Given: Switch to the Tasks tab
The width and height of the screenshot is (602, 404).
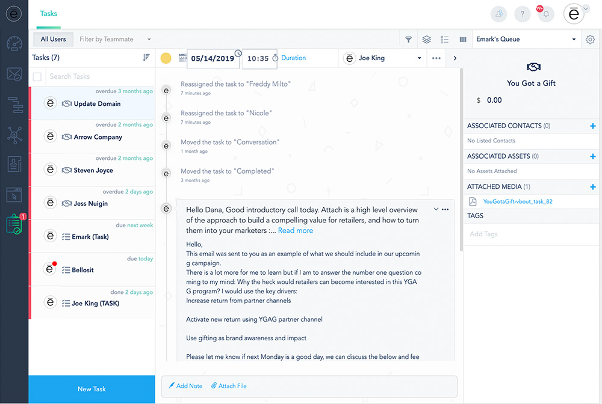Looking at the screenshot, I should pyautogui.click(x=48, y=14).
